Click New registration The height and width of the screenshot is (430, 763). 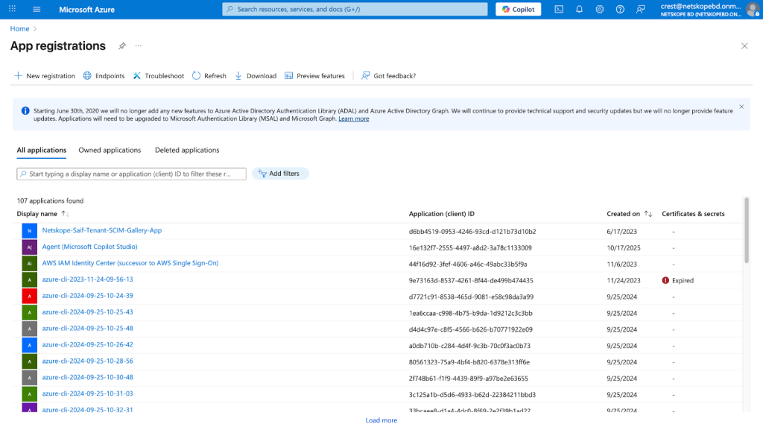click(x=45, y=76)
